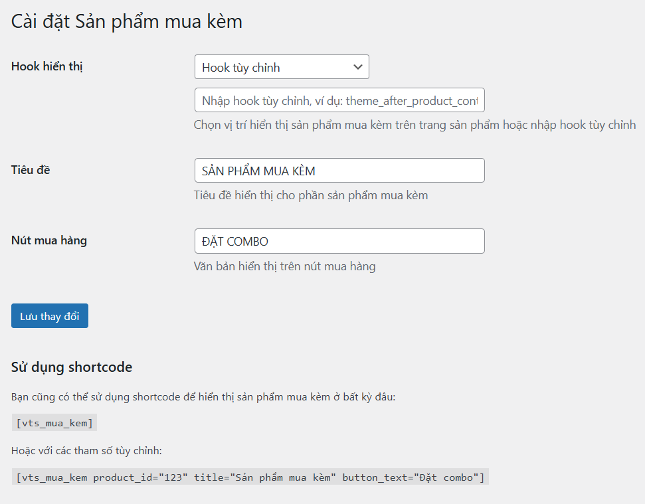Click the Văn bản hiển thị trên nút description
Screen dimensions: 645x504
285,266
